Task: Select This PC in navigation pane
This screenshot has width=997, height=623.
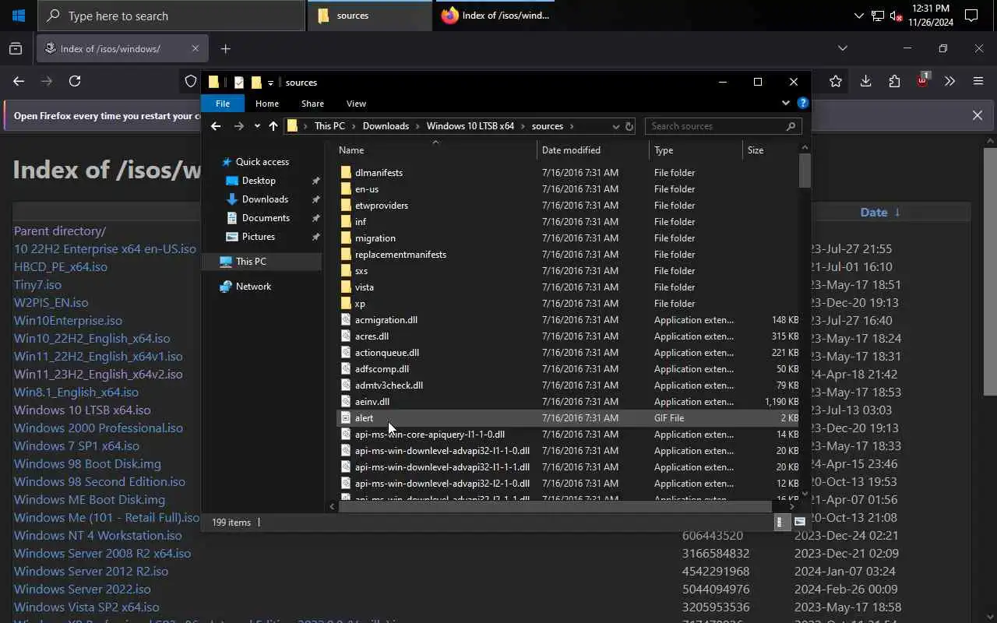Action: pyautogui.click(x=251, y=262)
